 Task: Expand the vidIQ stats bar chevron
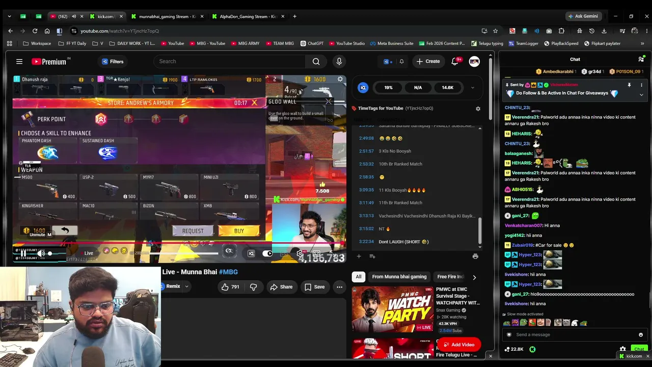(472, 88)
